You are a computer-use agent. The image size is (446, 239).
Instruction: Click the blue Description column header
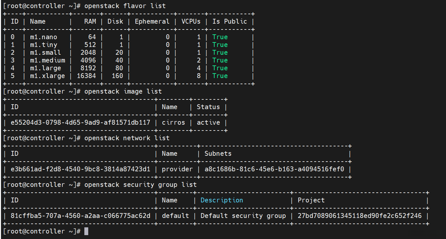[222, 200]
